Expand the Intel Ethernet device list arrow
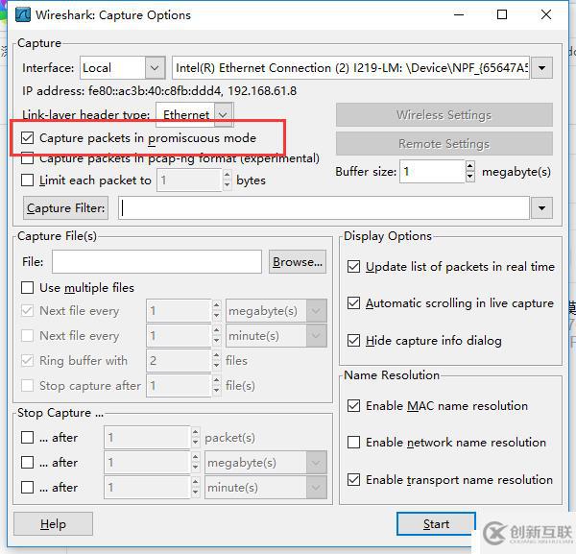This screenshot has height=554, width=576. [x=541, y=68]
